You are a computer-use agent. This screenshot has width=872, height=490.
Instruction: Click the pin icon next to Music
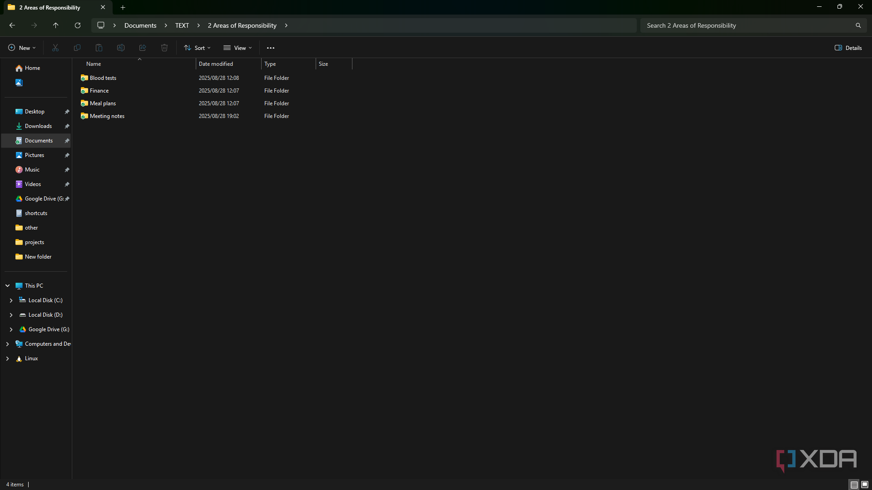tap(67, 170)
